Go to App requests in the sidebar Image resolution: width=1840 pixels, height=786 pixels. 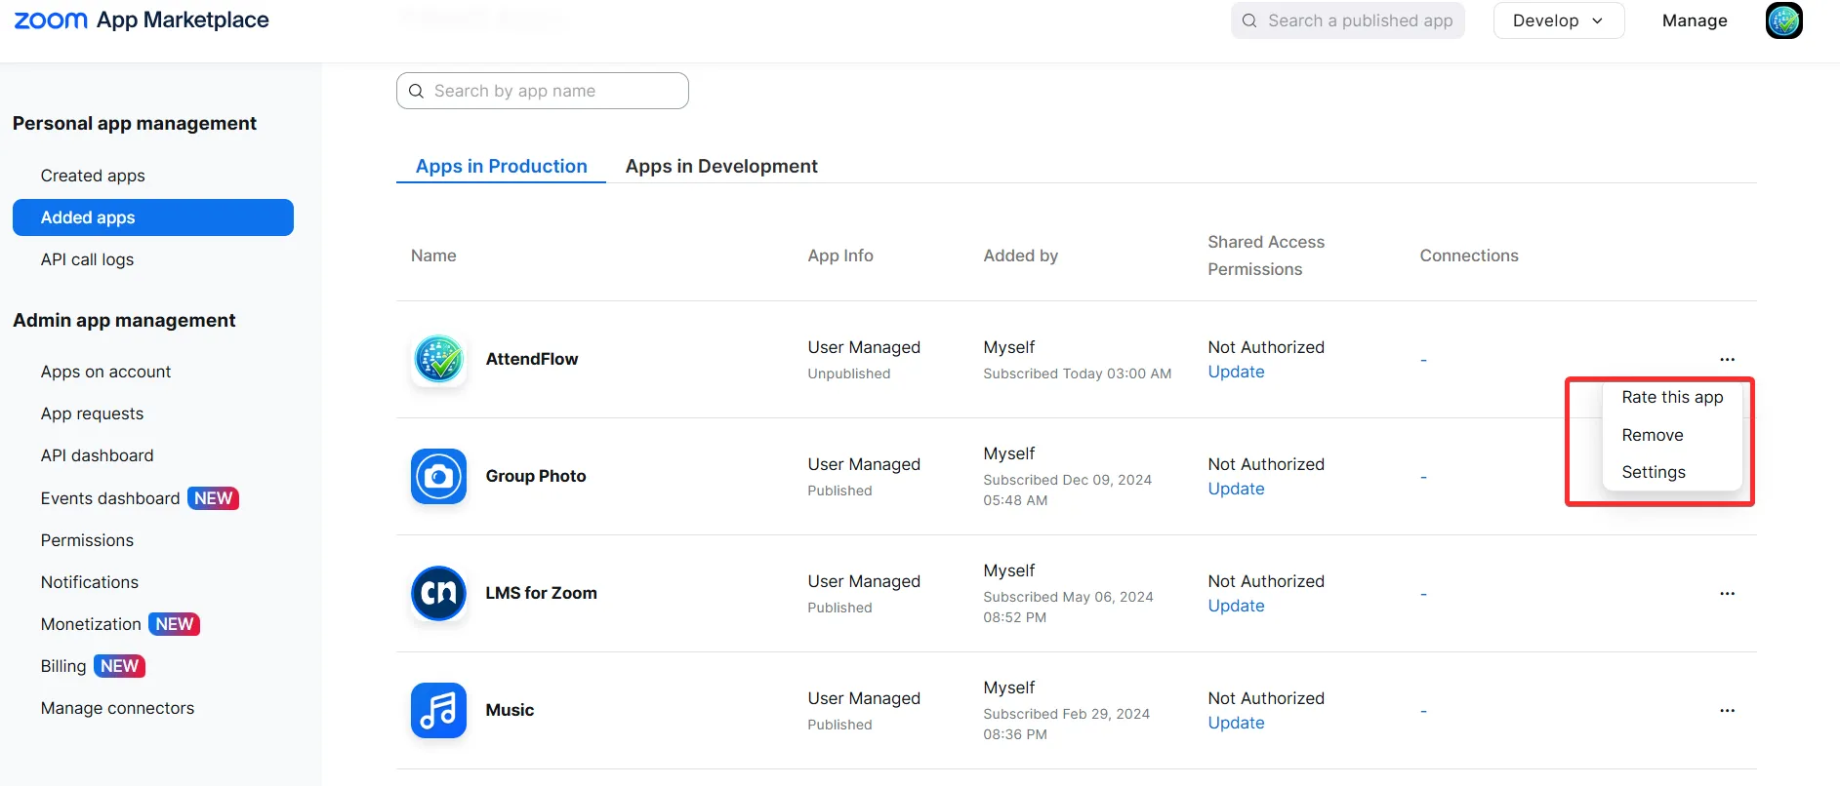click(92, 413)
